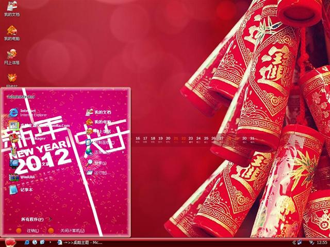The width and height of the screenshot is (330, 247).
Task: Open the monitor icon program in start menu
Action: coord(14,164)
